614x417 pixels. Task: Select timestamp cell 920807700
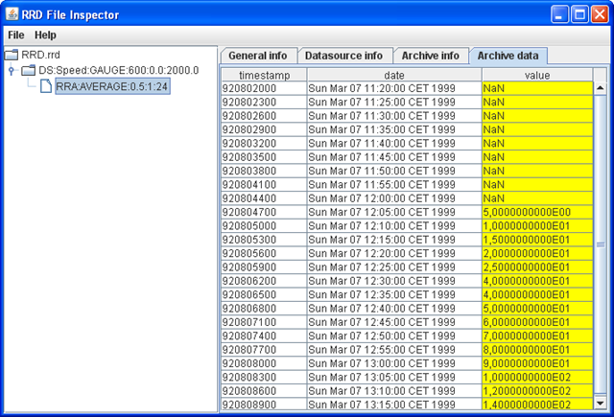coord(264,350)
